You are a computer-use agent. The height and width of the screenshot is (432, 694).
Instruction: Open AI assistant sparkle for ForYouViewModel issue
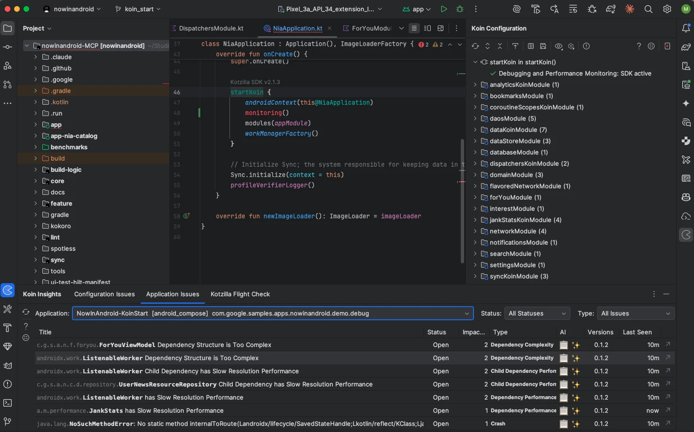pyautogui.click(x=576, y=345)
